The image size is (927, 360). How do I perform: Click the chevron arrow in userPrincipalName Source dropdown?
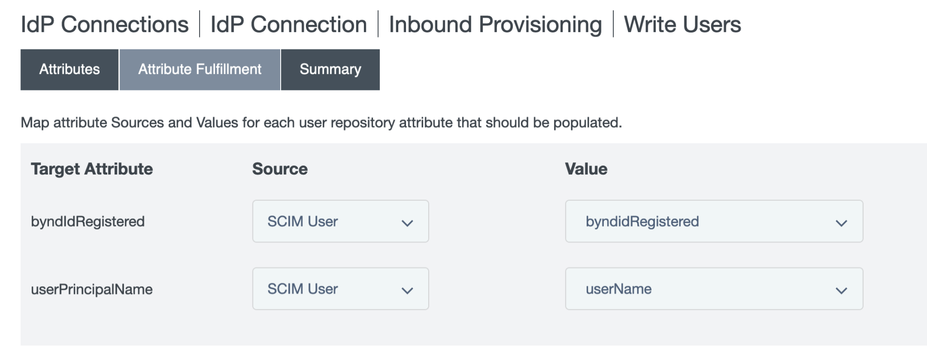(x=407, y=290)
